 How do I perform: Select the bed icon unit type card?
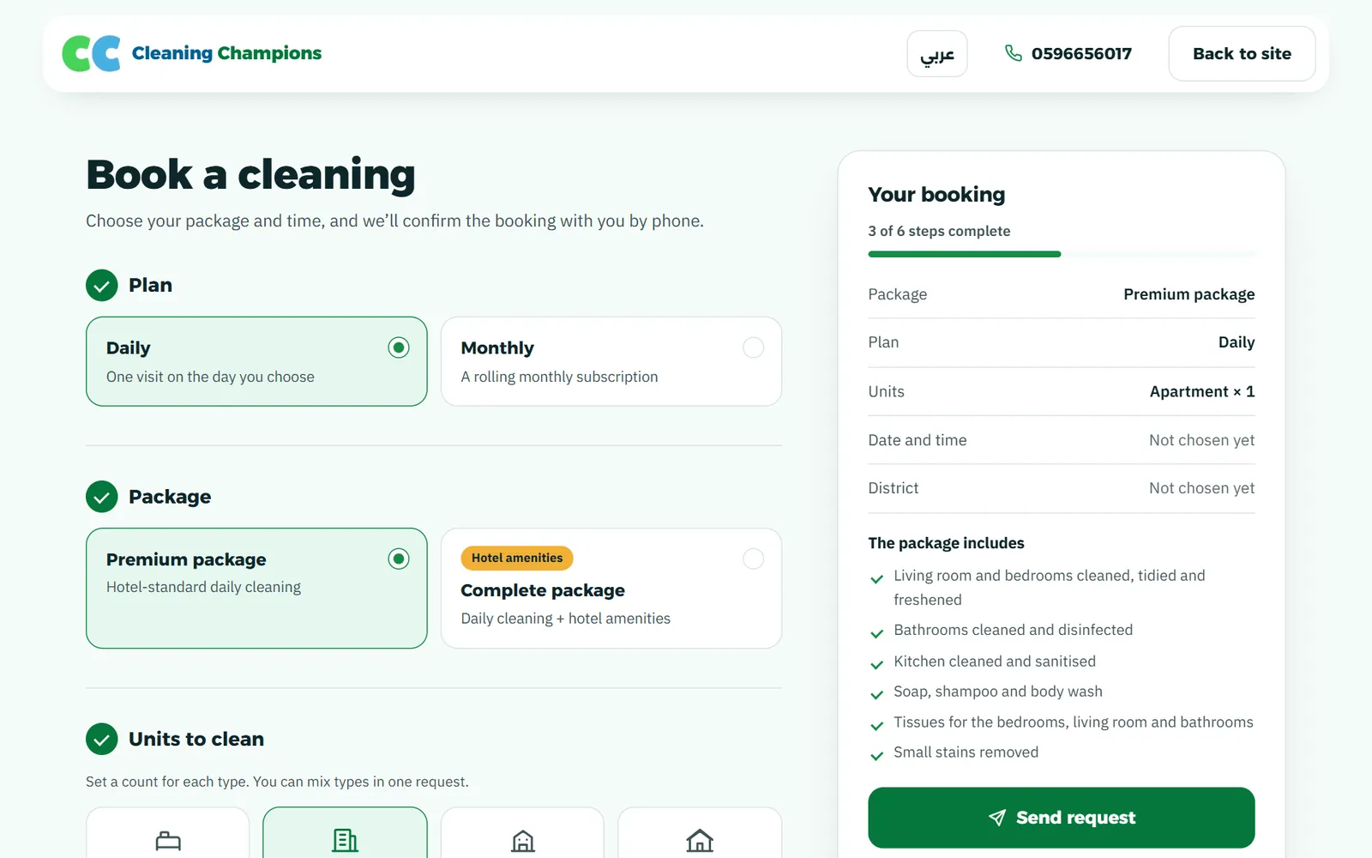click(x=168, y=834)
